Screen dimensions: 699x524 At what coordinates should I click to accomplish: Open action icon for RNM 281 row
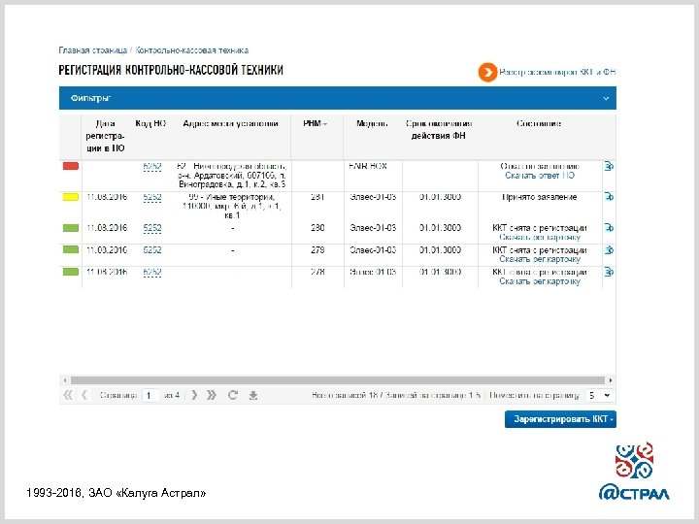(609, 196)
